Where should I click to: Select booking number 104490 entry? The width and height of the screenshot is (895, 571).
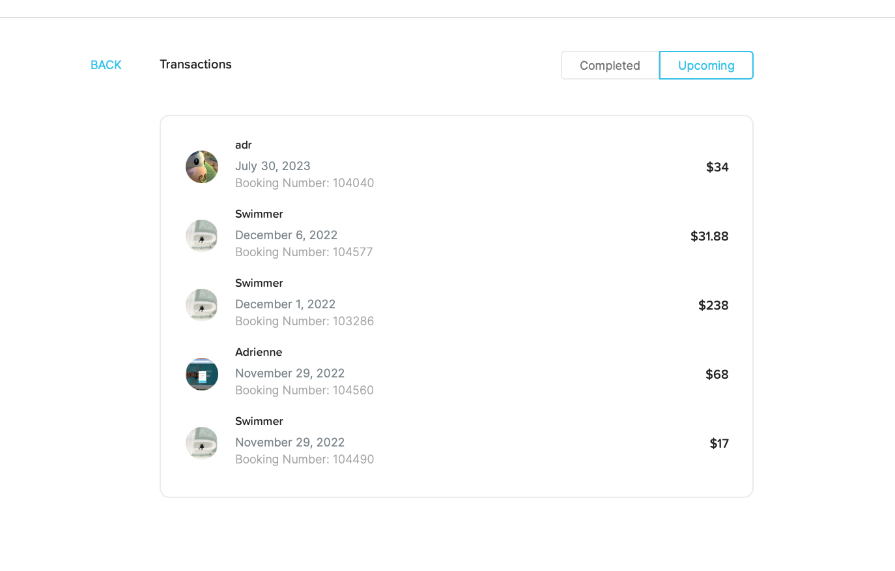[304, 460]
